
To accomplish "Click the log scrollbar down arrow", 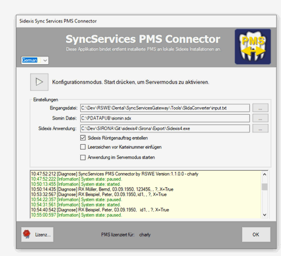I will [265, 215].
